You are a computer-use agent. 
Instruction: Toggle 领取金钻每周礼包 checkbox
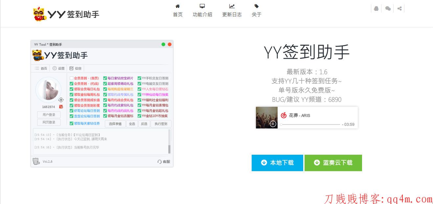[71, 94]
